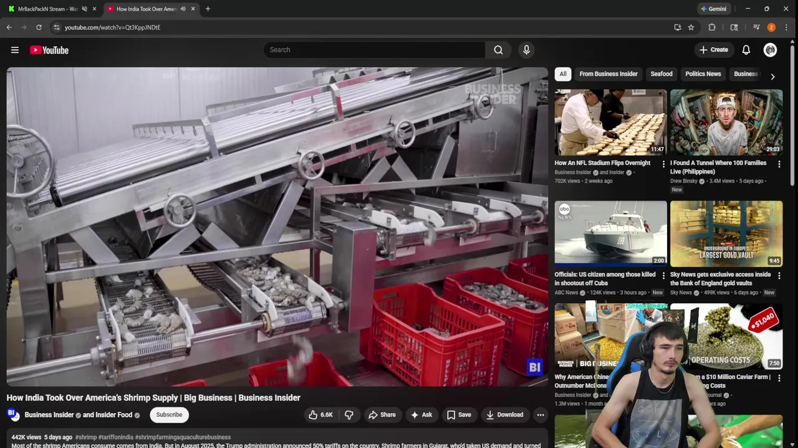Open the Chrome profile avatar
Image resolution: width=798 pixels, height=448 pixels.
[771, 27]
